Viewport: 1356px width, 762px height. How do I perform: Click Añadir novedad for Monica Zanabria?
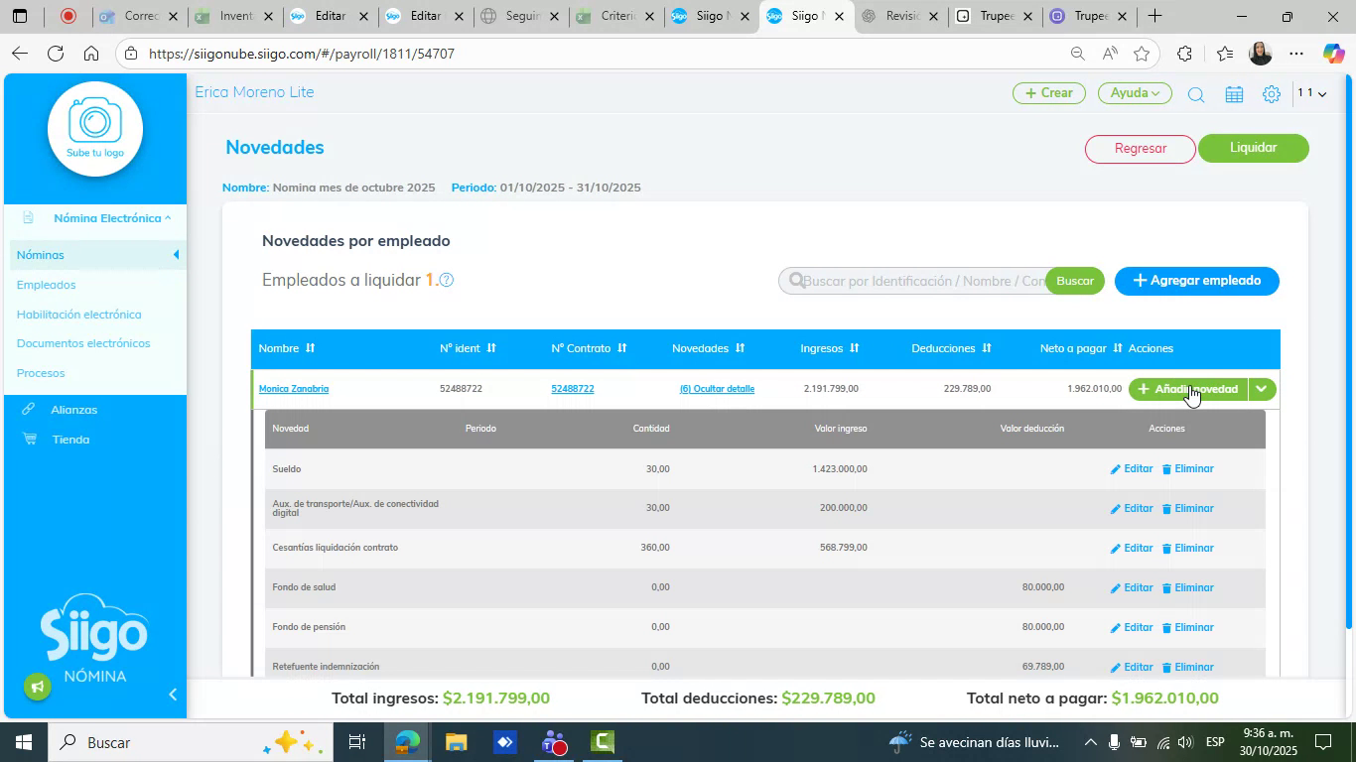(1188, 389)
